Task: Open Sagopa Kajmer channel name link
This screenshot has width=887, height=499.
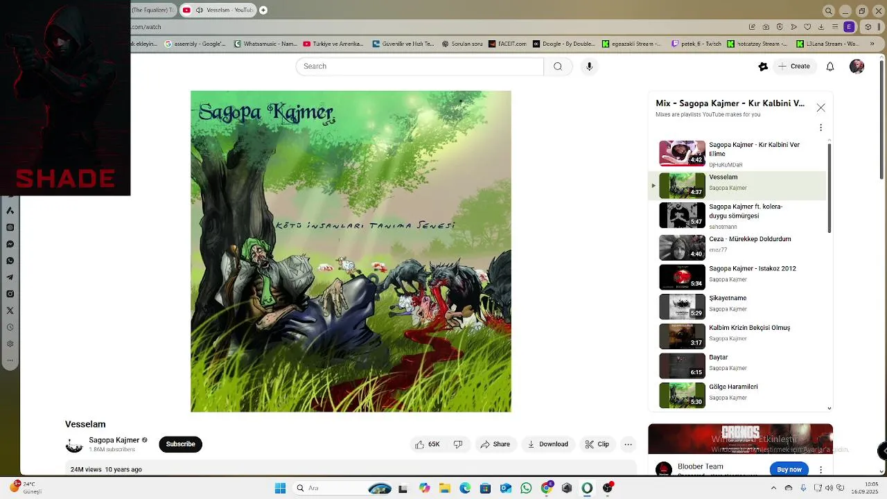Action: (x=114, y=440)
